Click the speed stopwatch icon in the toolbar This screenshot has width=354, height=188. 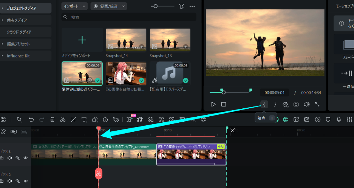[105, 120]
